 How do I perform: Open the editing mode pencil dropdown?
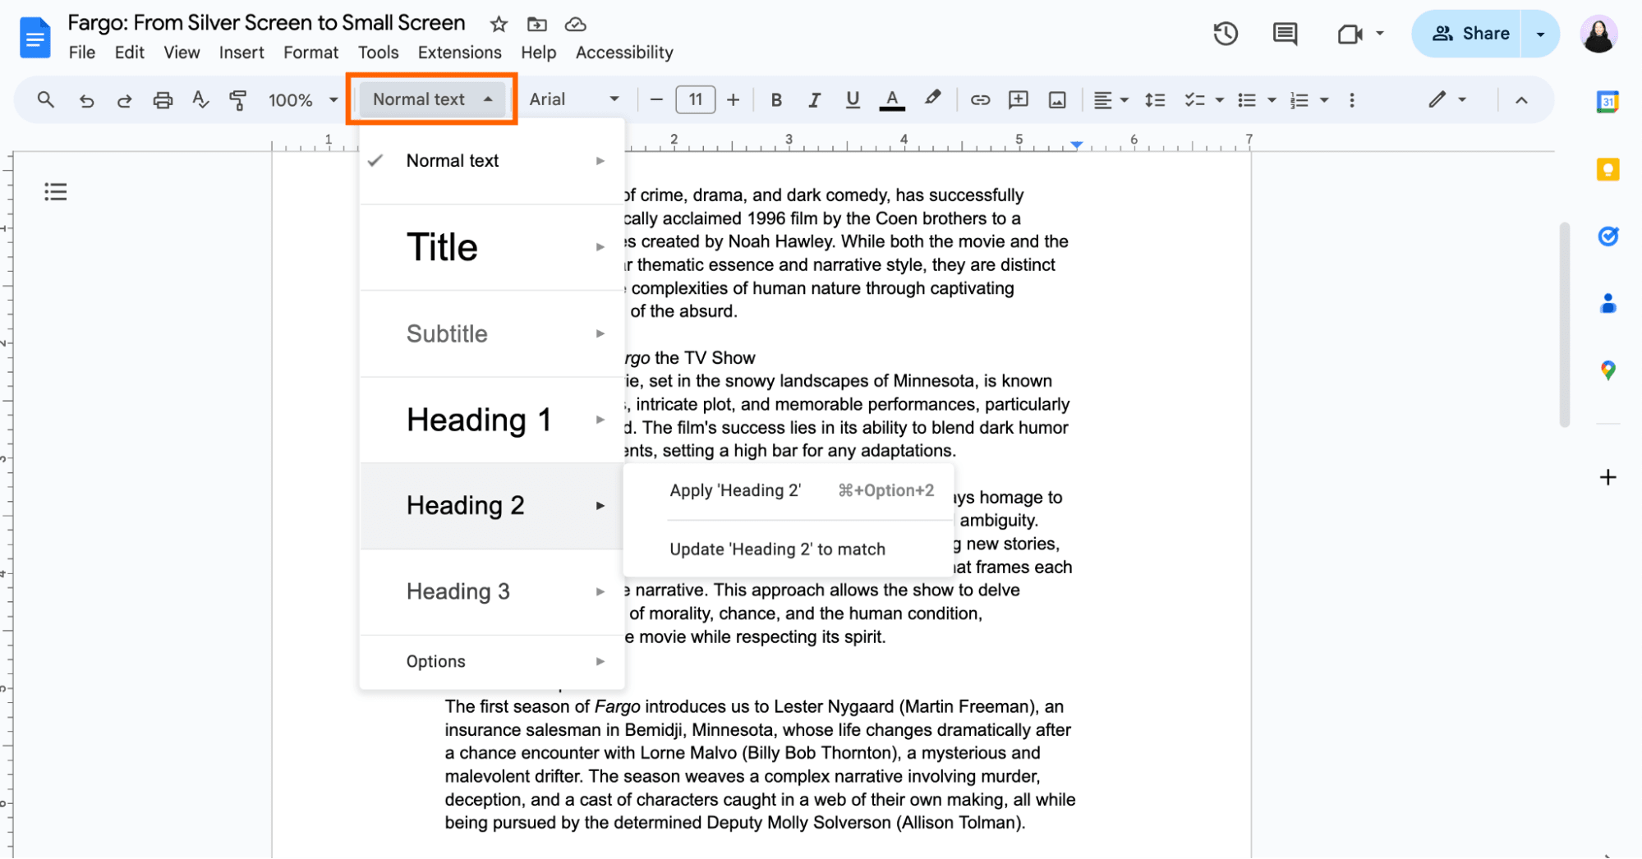[x=1447, y=99]
